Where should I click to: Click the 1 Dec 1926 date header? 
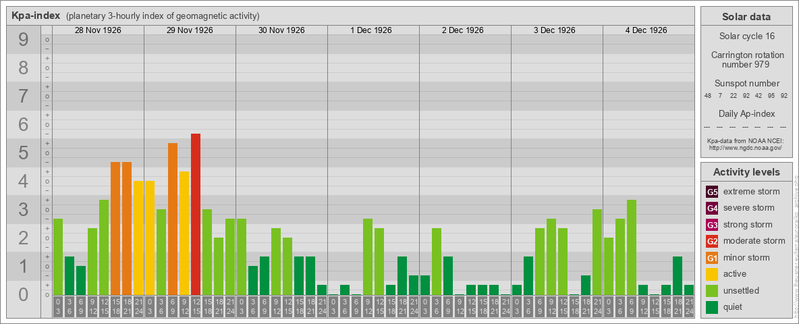[x=371, y=30]
